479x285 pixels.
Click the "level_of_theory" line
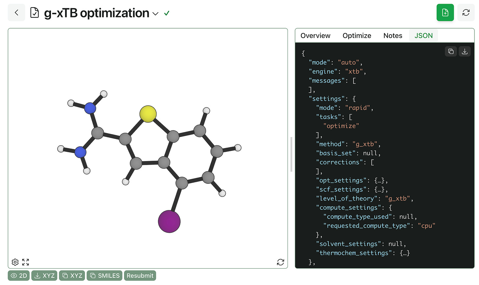click(365, 199)
